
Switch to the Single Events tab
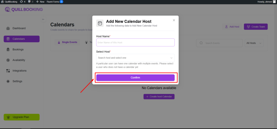click(67, 42)
